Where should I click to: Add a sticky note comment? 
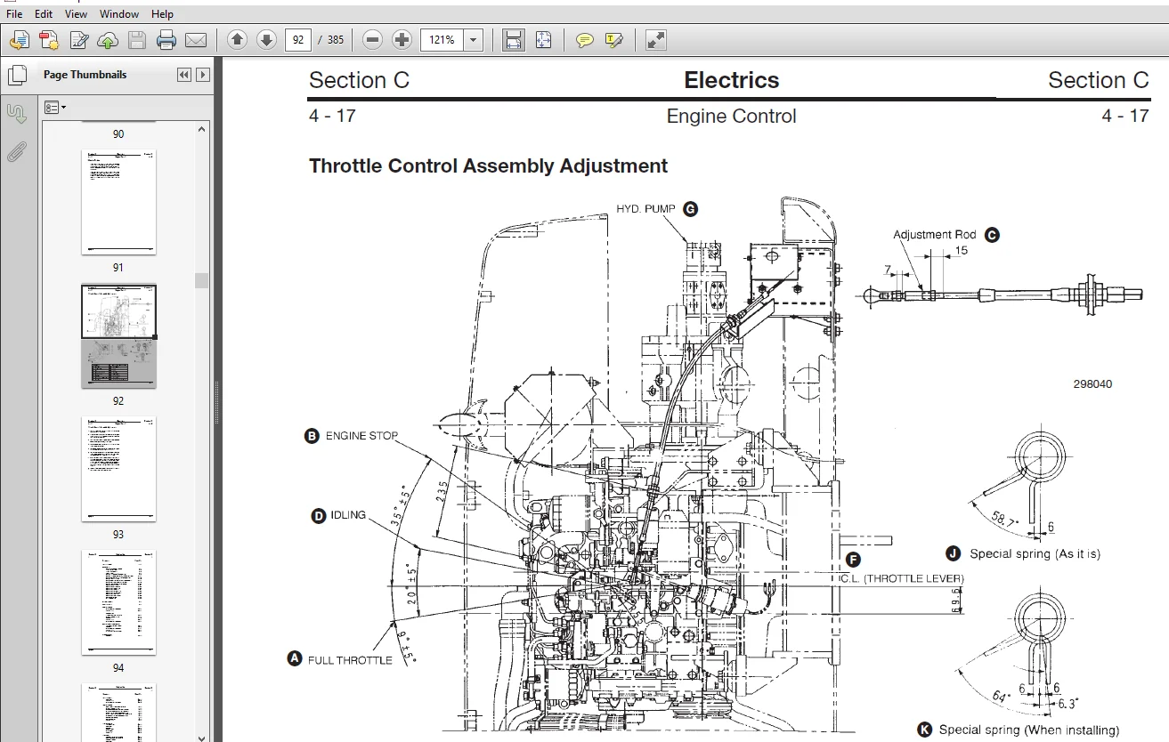click(x=585, y=40)
